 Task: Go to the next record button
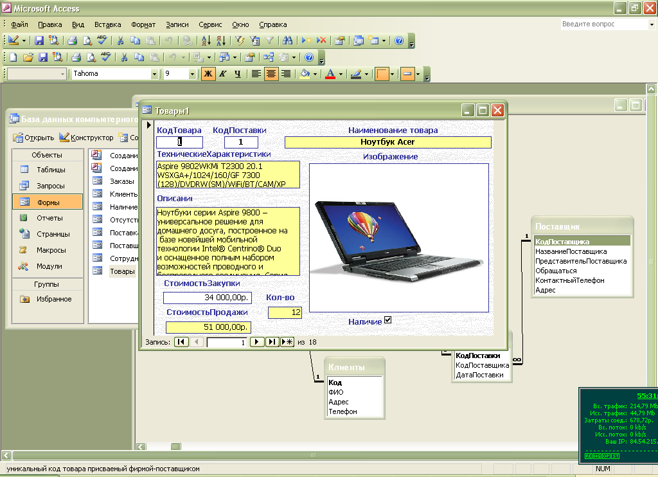(256, 342)
